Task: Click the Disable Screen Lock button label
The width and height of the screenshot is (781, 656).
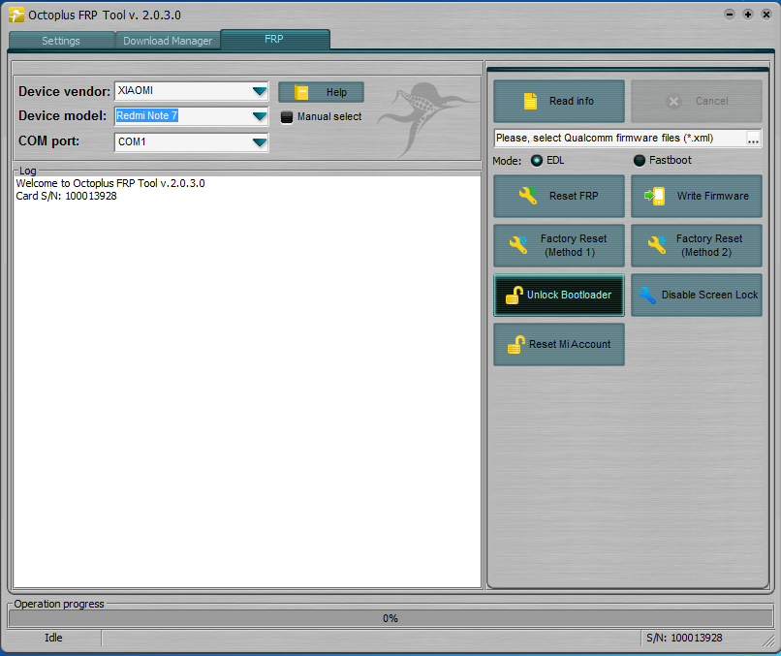Action: coord(709,295)
